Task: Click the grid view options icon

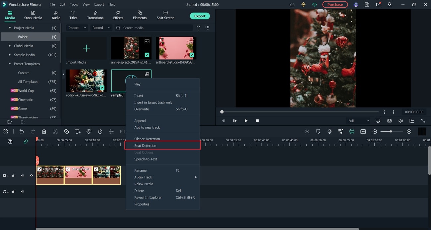Action: pos(207,28)
